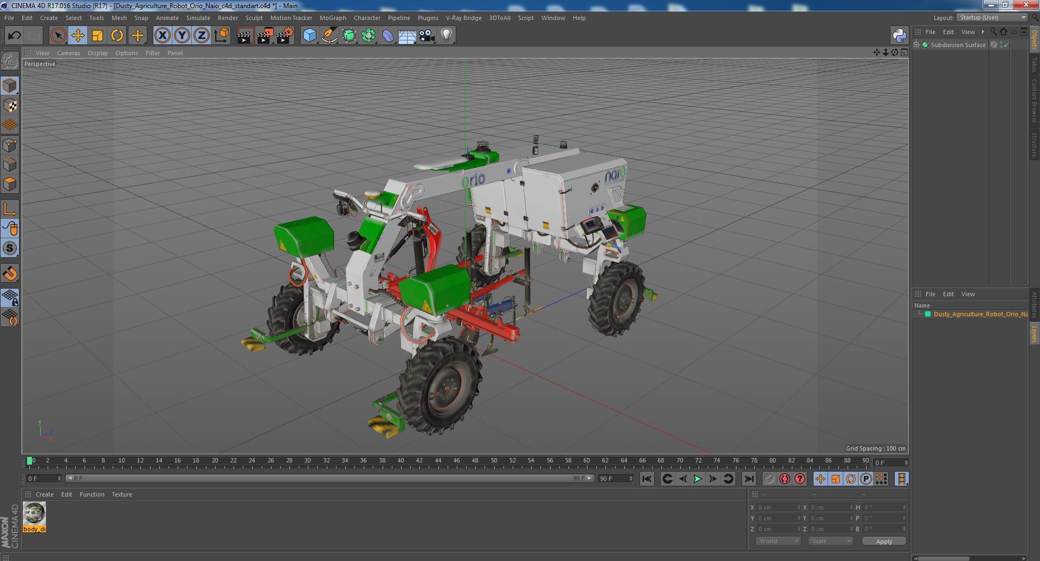Activate the Scale tool
Viewport: 1040px width, 561px height.
[x=98, y=36]
